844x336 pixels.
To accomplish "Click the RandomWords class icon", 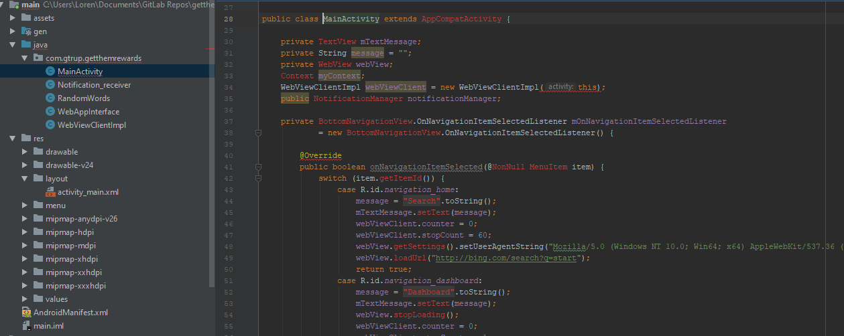I will pyautogui.click(x=50, y=98).
